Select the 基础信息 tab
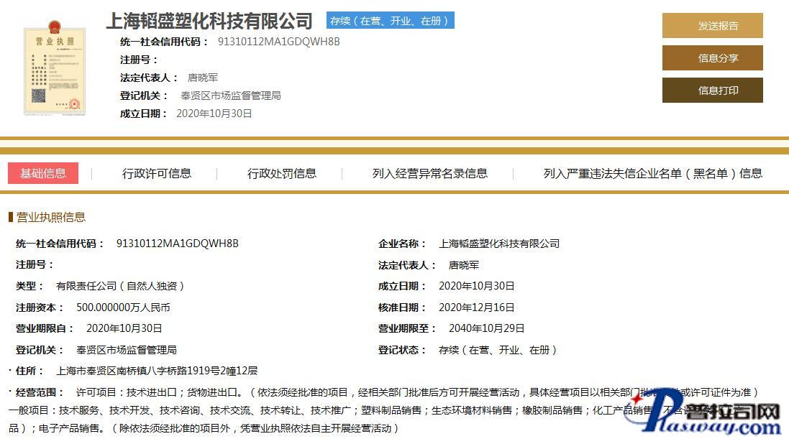Screen dimensions: 789x444 [x=43, y=173]
